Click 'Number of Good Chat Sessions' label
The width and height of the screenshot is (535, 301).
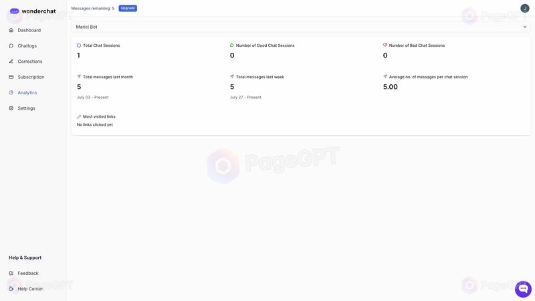pos(265,45)
